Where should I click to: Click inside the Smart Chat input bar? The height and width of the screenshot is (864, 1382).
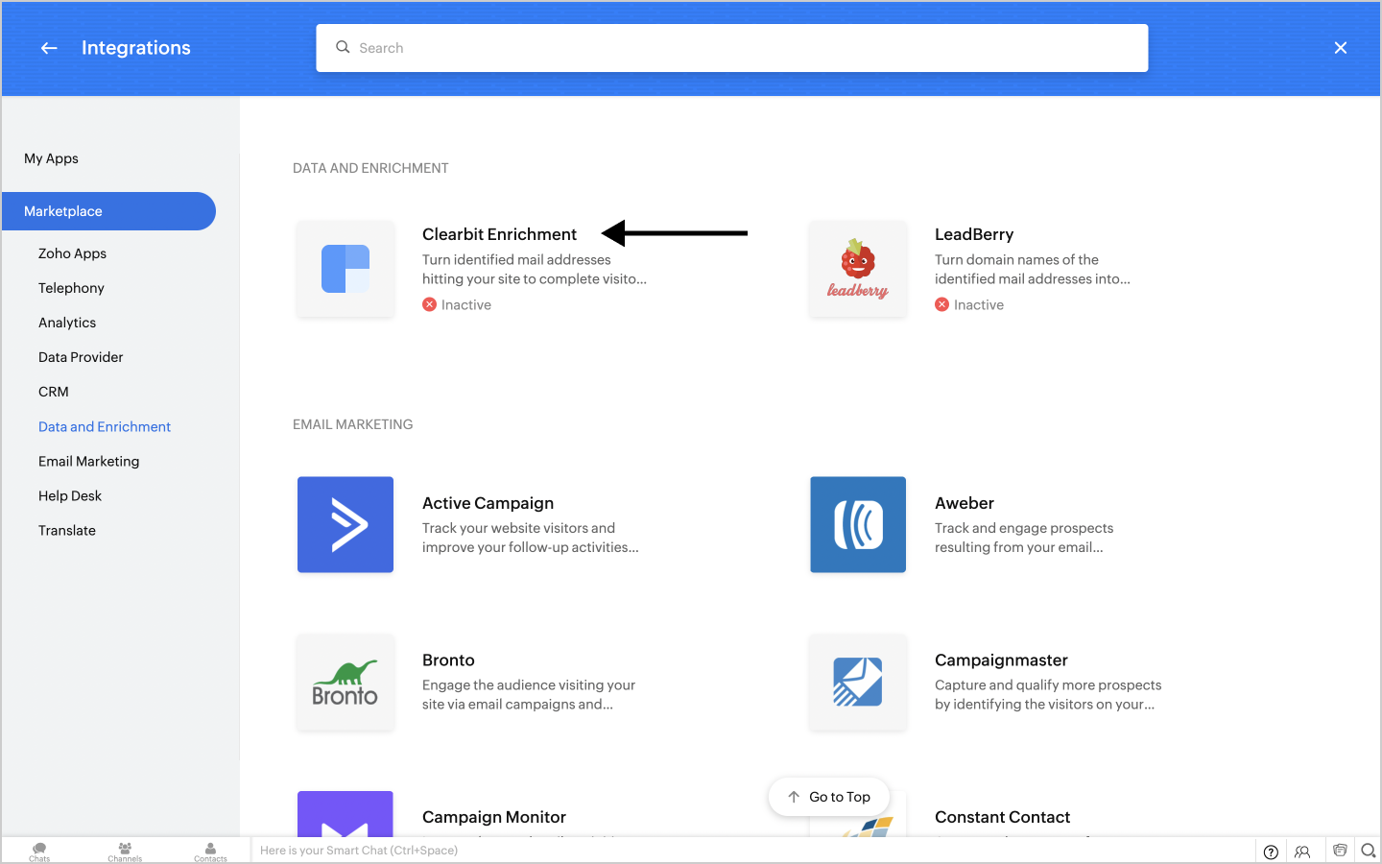[753, 851]
